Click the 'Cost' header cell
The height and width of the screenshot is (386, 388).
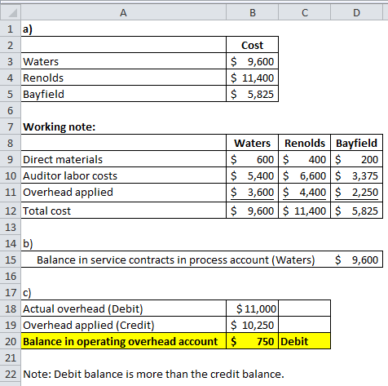point(252,45)
